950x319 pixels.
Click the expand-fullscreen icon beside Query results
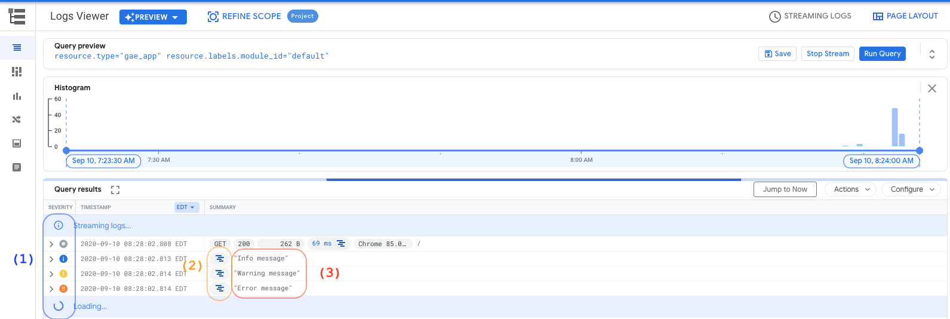click(x=115, y=190)
